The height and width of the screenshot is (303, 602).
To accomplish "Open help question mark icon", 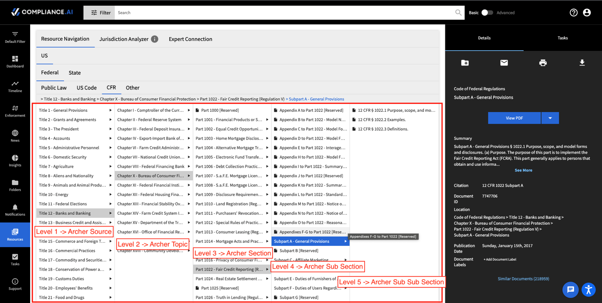I will point(574,13).
